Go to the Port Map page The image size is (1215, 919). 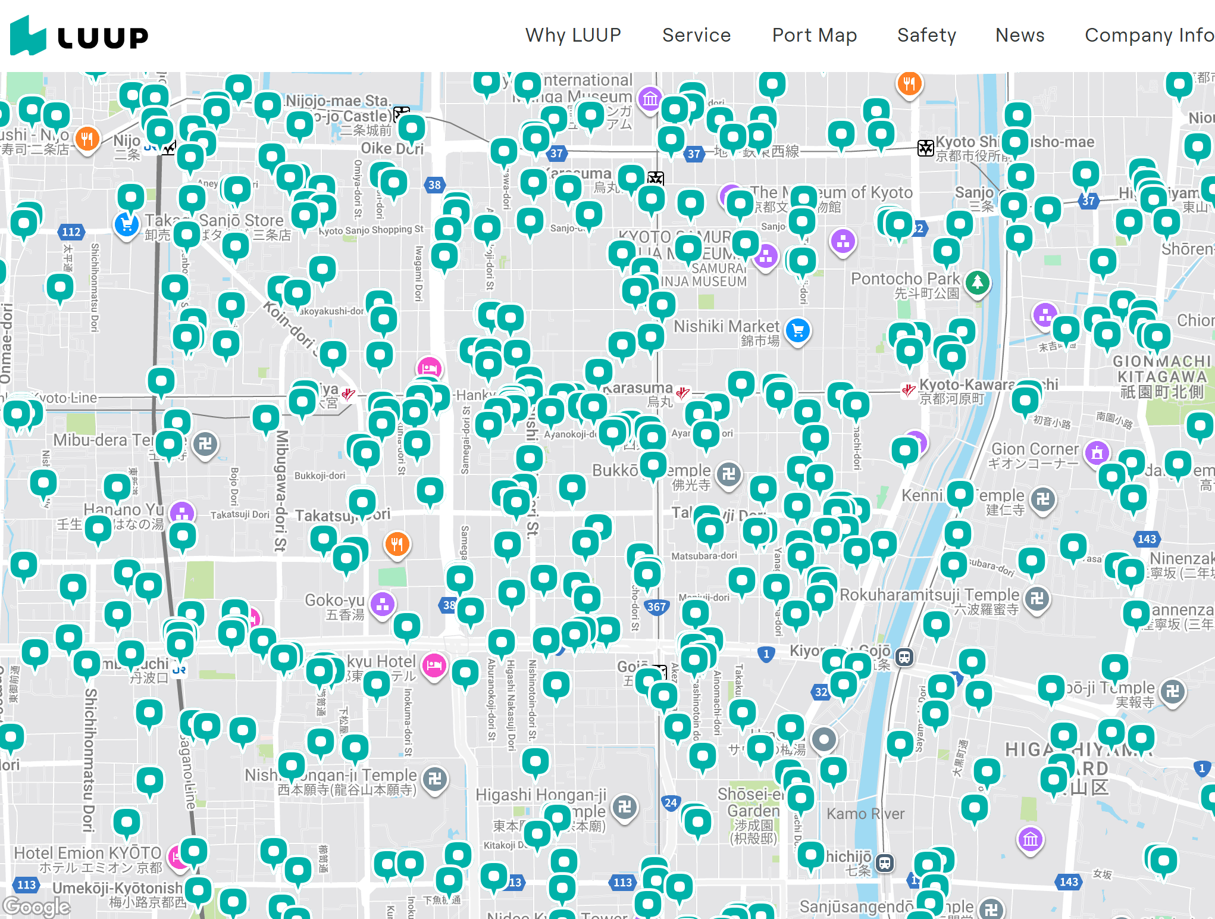[x=814, y=35]
